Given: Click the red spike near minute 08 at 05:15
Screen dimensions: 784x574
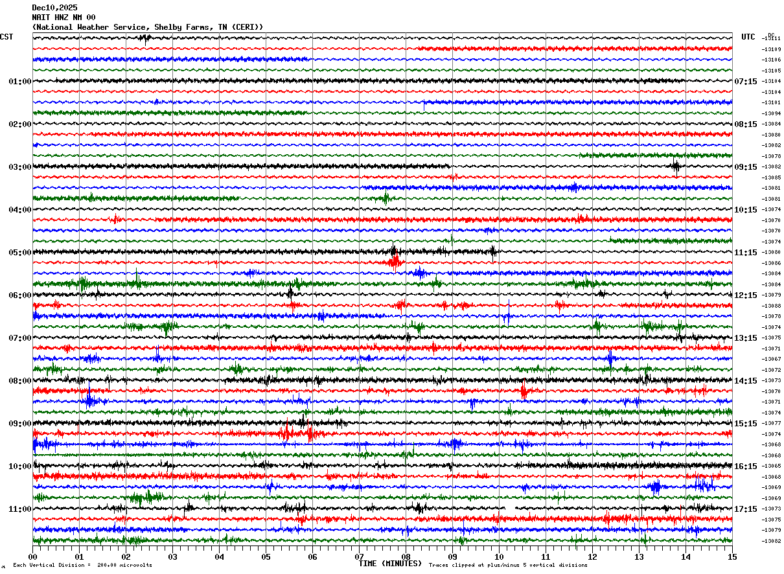Looking at the screenshot, I should (x=395, y=262).
